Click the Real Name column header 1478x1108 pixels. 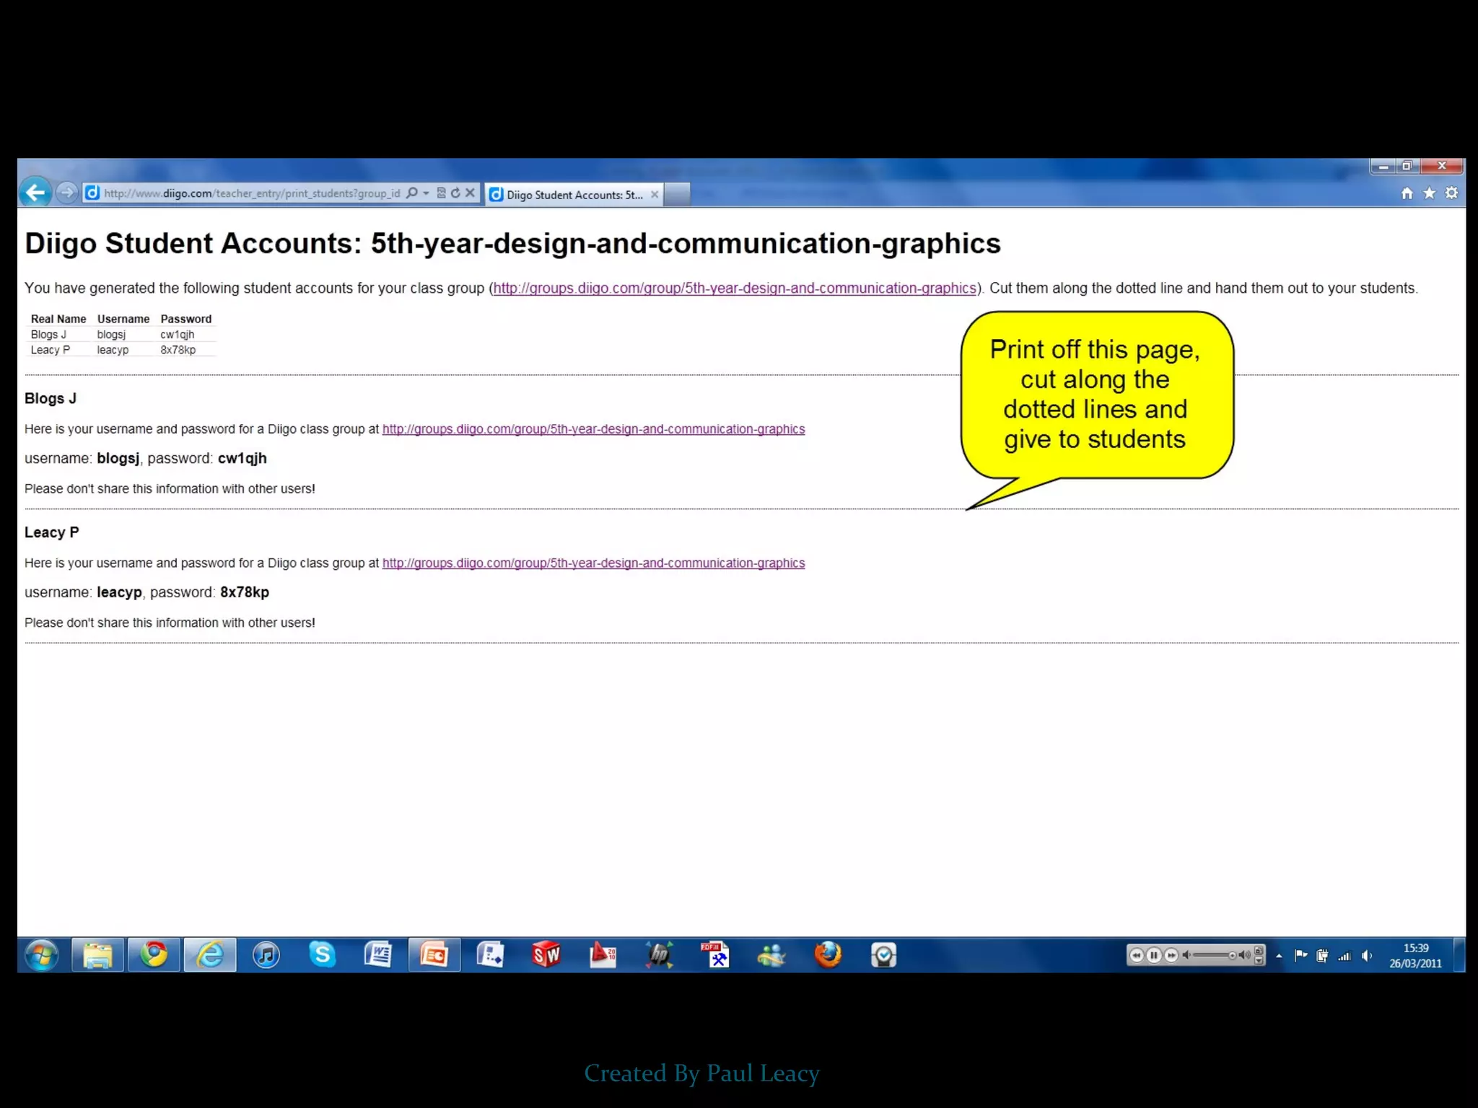58,319
